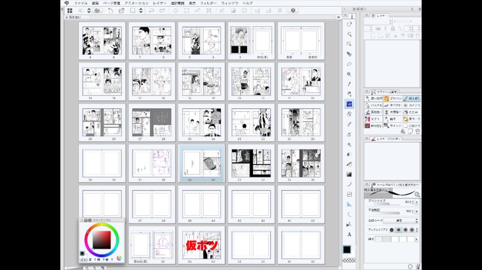This screenshot has height=270, width=482.
Task: Open the ページ管理 menu
Action: click(x=111, y=3)
